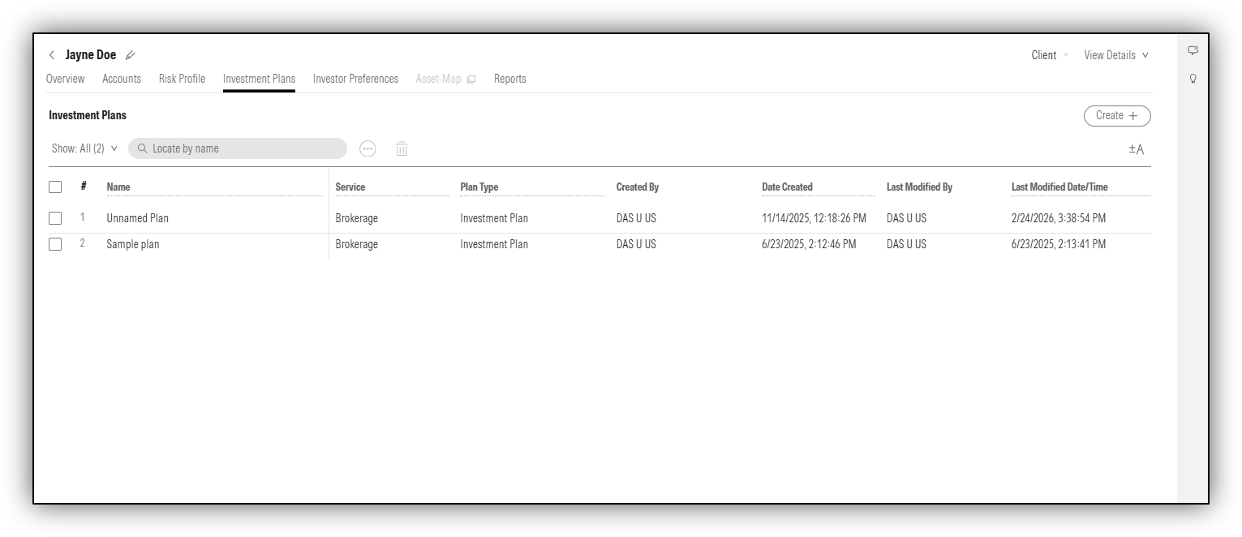Image resolution: width=1242 pixels, height=537 pixels.
Task: Click the Jayne Doe client name
Action: 91,55
